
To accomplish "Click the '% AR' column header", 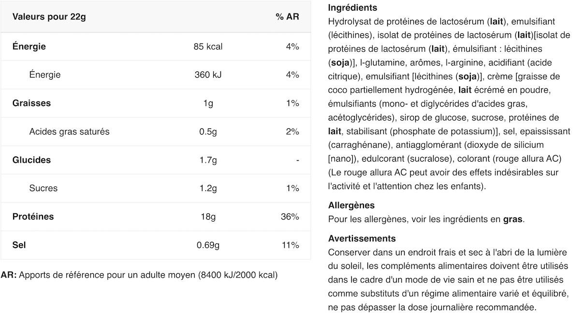I will click(x=287, y=17).
